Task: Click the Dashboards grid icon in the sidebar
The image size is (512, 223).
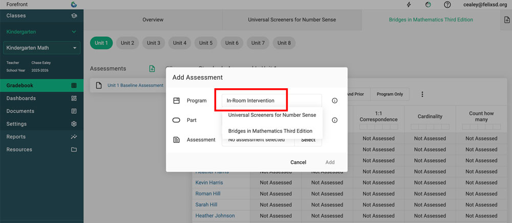Action: click(74, 98)
